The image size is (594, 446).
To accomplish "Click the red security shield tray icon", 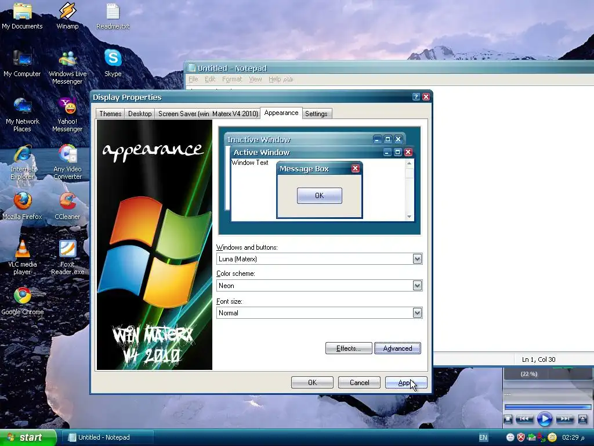I will 521,437.
